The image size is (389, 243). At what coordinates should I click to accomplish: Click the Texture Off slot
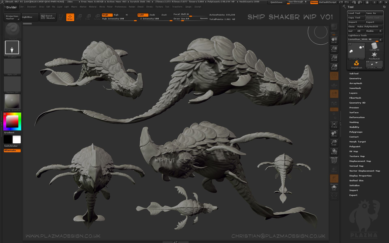coord(12,85)
